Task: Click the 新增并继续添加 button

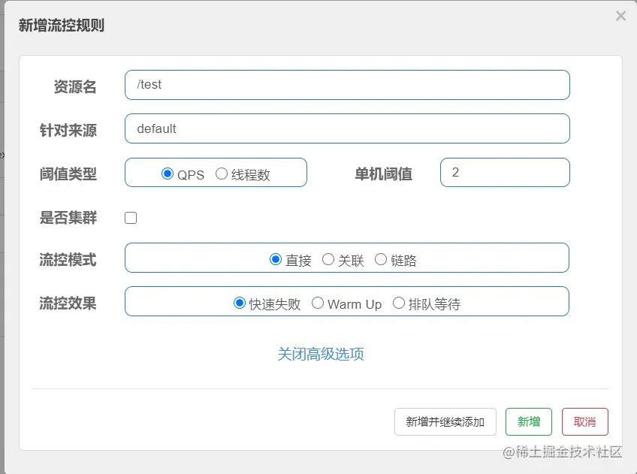Action: 445,421
